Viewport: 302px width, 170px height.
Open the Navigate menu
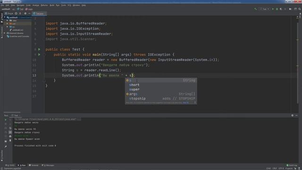click(x=20, y=5)
